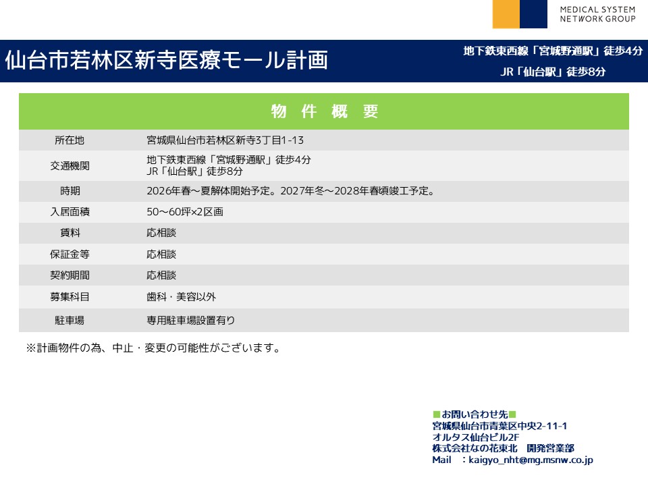
Task: Click the 入居面積 value 50〜60坪×2区画
Action: tap(184, 212)
